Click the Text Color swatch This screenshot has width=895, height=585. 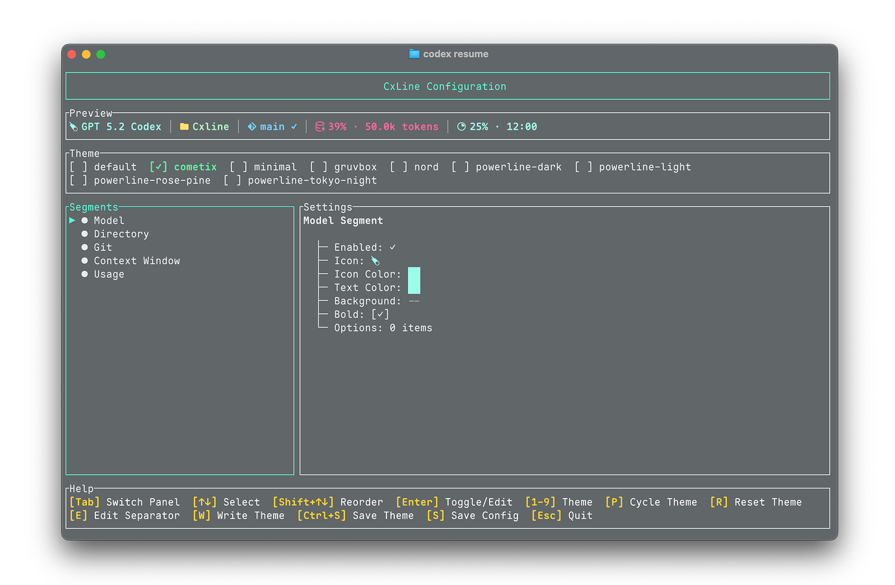click(414, 287)
